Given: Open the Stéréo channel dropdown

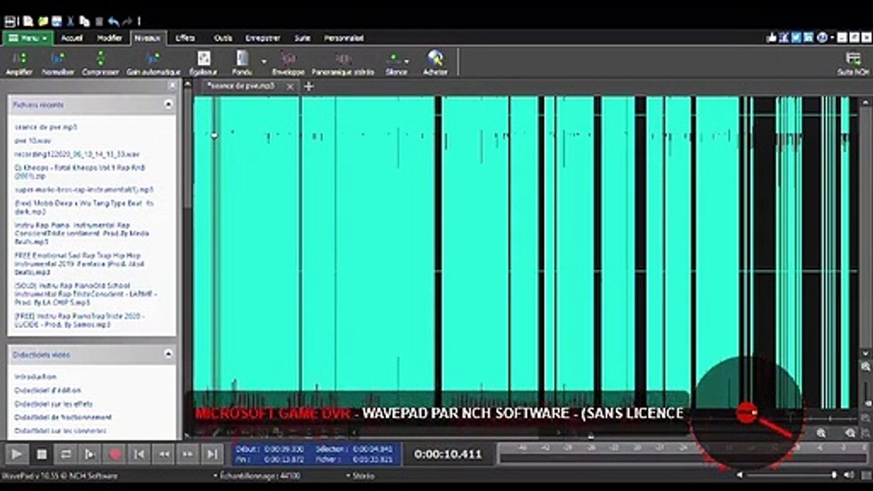Looking at the screenshot, I should tap(360, 475).
